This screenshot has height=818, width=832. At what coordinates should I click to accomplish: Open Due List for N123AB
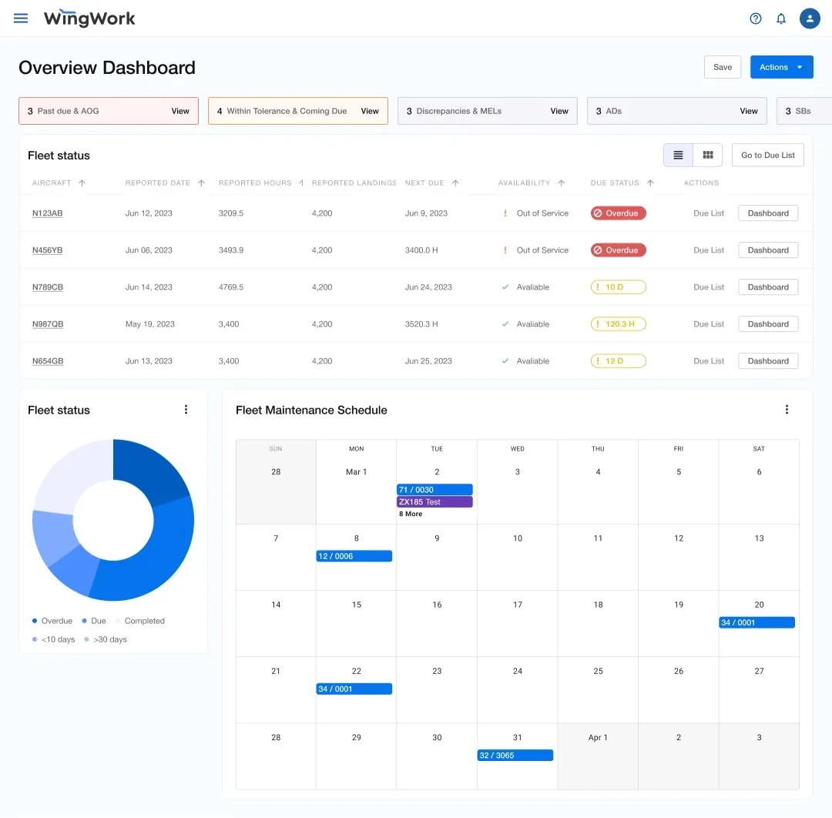point(709,213)
